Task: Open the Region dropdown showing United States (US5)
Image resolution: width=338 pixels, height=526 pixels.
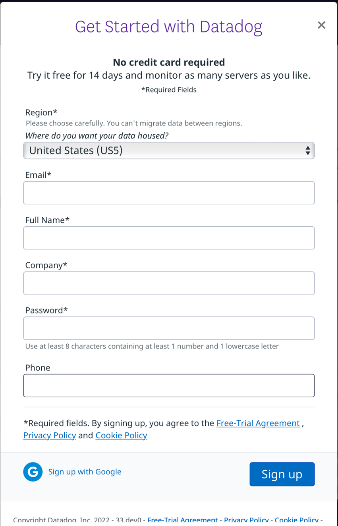Action: point(169,150)
